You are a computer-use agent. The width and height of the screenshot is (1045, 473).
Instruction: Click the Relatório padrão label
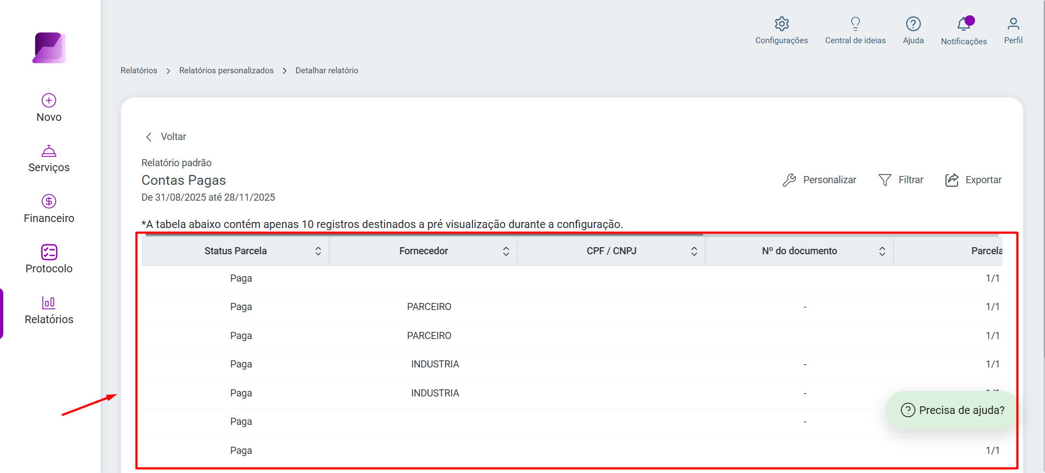pyautogui.click(x=176, y=163)
